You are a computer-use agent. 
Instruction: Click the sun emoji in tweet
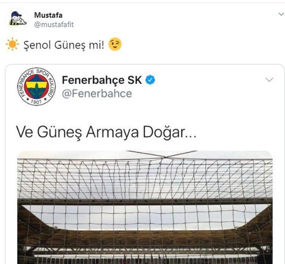(x=13, y=44)
